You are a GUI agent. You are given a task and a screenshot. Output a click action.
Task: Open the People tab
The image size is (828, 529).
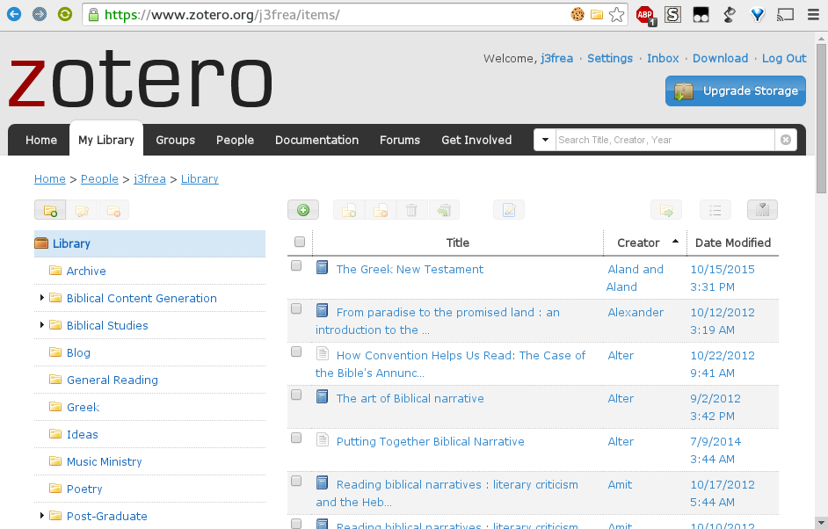point(235,140)
